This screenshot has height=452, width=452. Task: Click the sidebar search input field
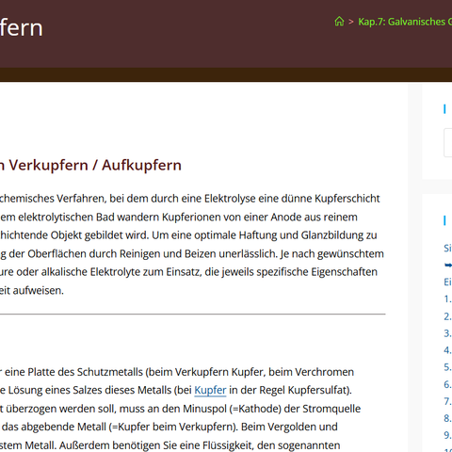[x=448, y=142]
